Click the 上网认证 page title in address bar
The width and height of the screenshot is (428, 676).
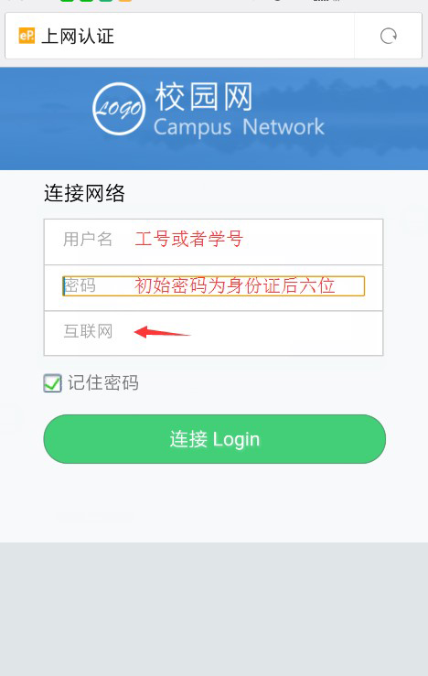(78, 37)
